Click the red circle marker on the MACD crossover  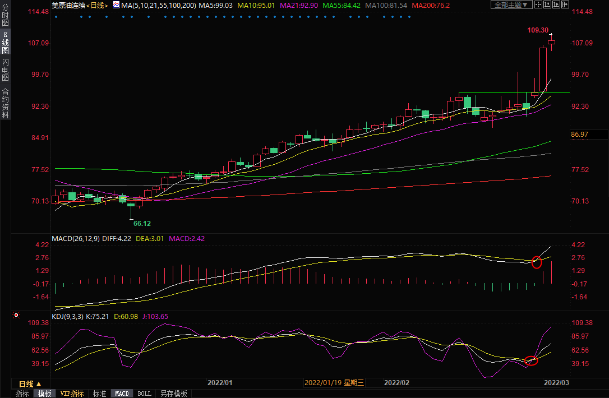[537, 262]
